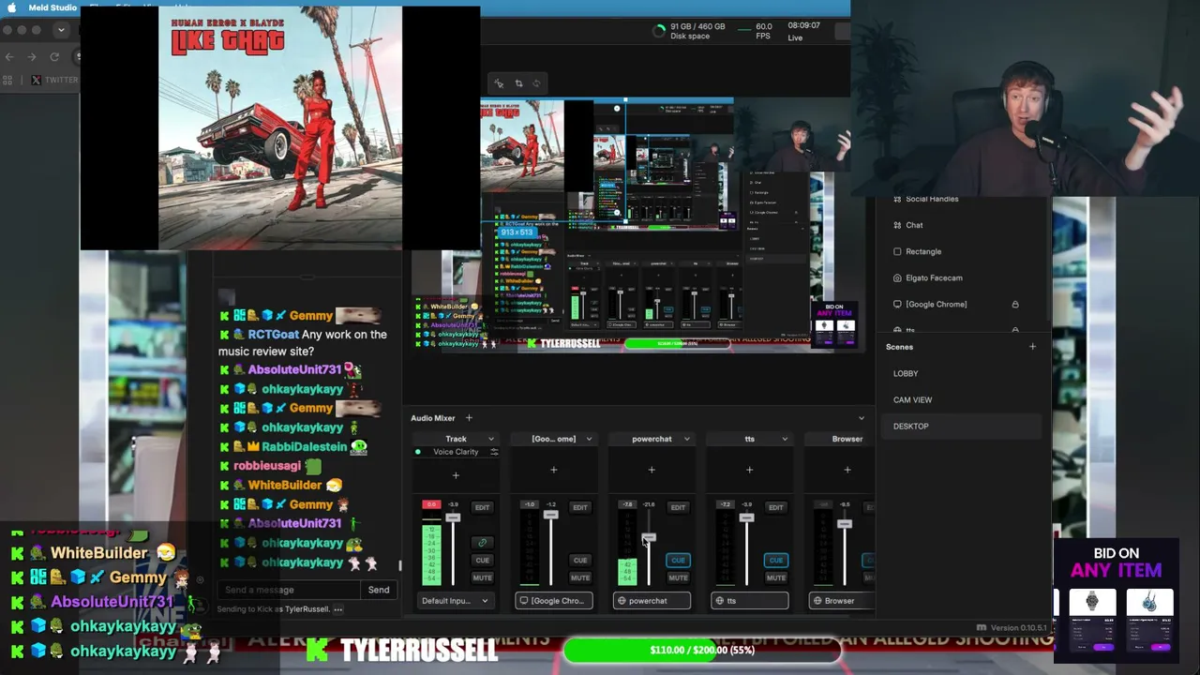Click the tts channel volume fader

click(x=746, y=517)
